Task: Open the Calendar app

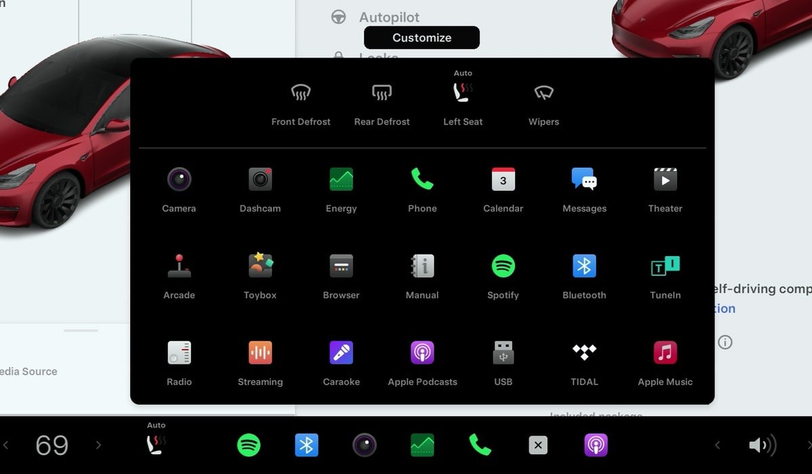Action: pos(503,190)
